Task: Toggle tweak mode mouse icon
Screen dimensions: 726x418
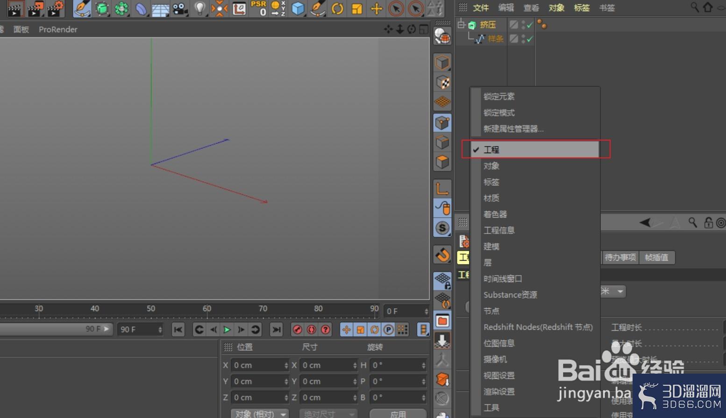Action: [x=442, y=208]
